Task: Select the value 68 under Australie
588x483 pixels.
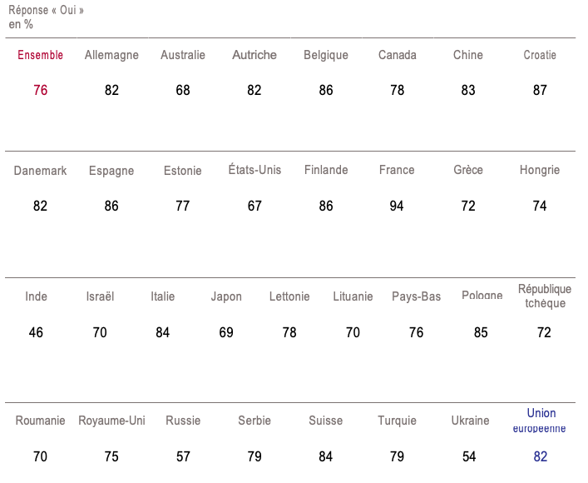Action: point(183,90)
